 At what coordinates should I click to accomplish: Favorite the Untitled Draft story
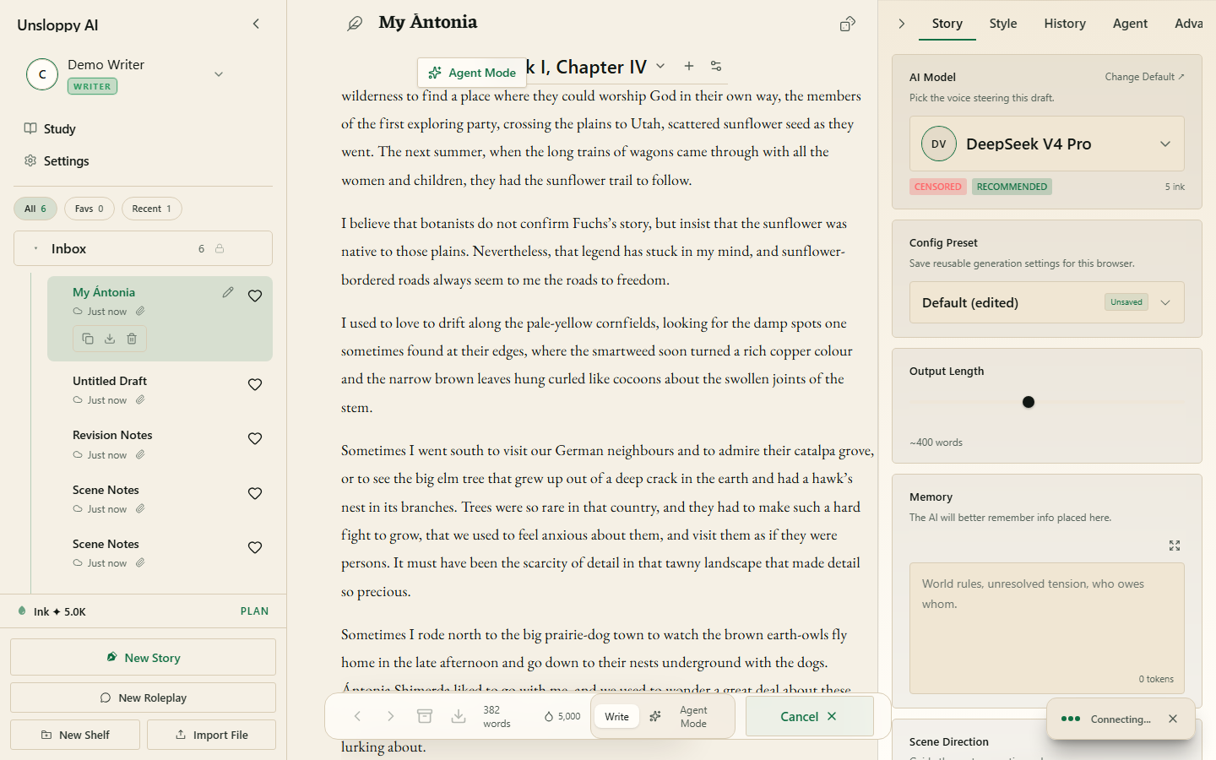255,384
